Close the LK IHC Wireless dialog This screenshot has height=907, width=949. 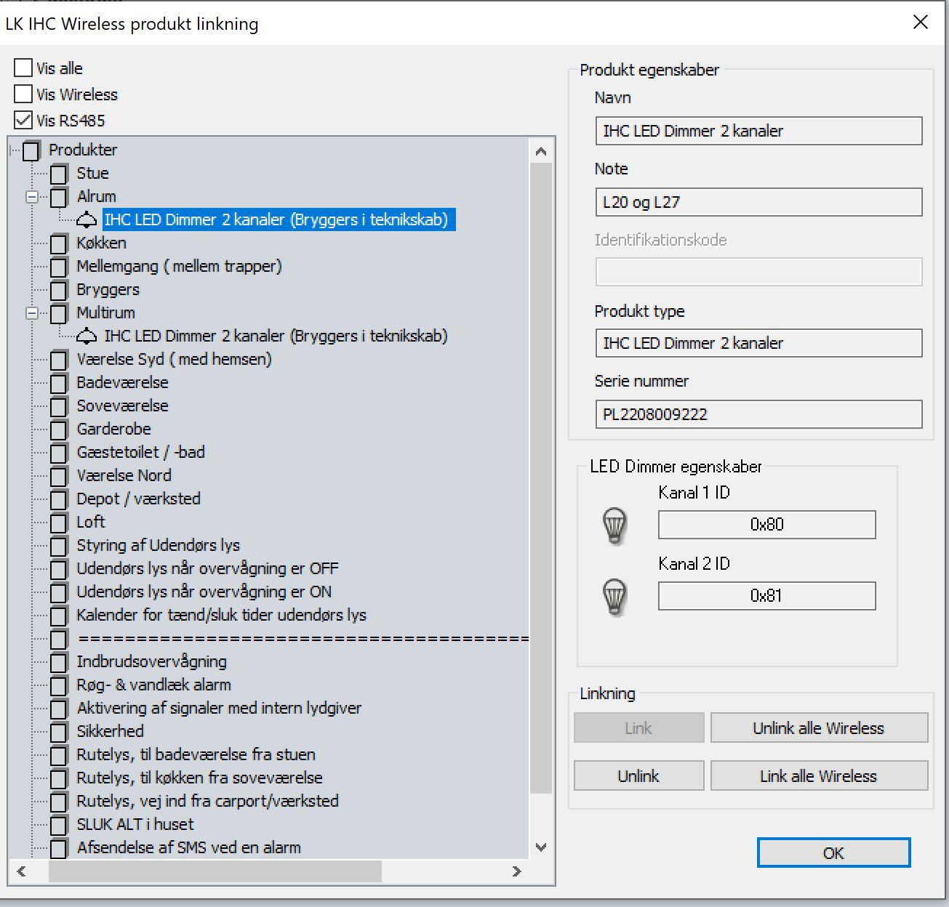pyautogui.click(x=921, y=22)
